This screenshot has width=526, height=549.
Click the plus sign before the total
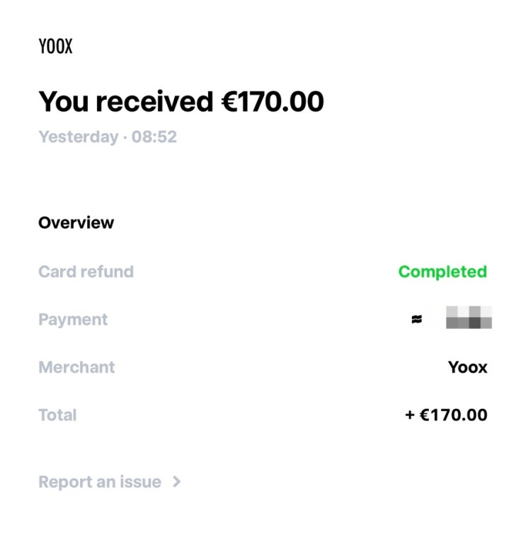(x=409, y=415)
